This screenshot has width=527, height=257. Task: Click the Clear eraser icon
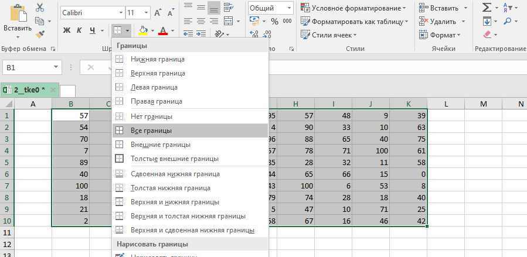[487, 35]
